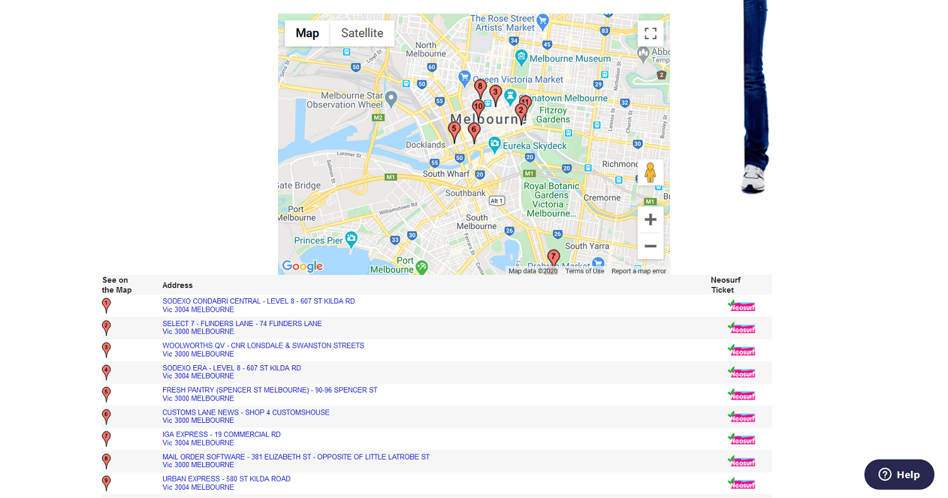
Task: Open map Terms of Use link
Action: click(585, 271)
